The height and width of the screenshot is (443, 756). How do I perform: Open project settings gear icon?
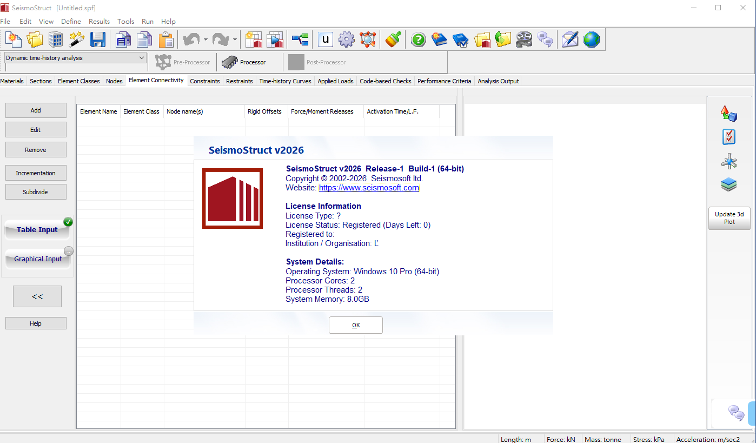pos(346,39)
